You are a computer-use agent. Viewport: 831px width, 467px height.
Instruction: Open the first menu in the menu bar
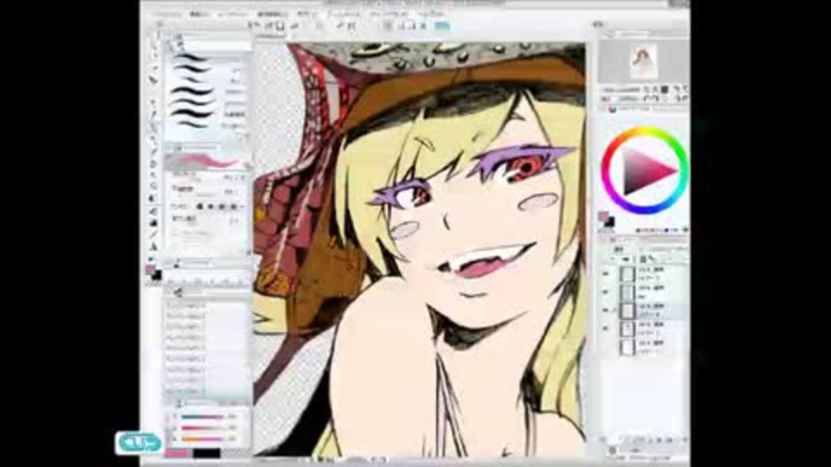[166, 15]
